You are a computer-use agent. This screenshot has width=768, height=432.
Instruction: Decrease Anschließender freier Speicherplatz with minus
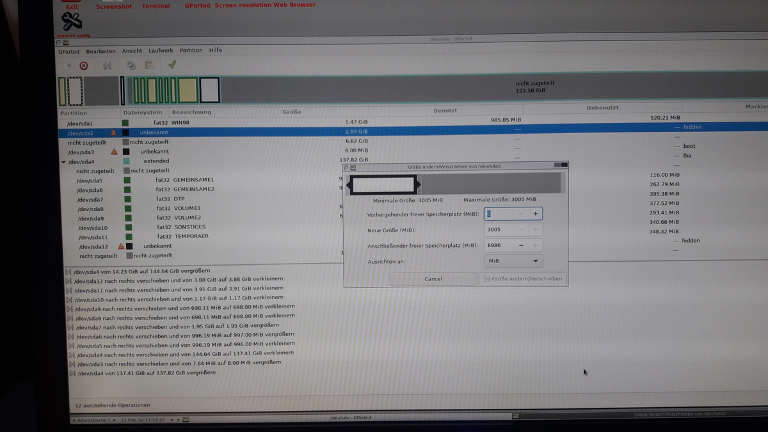tap(521, 245)
